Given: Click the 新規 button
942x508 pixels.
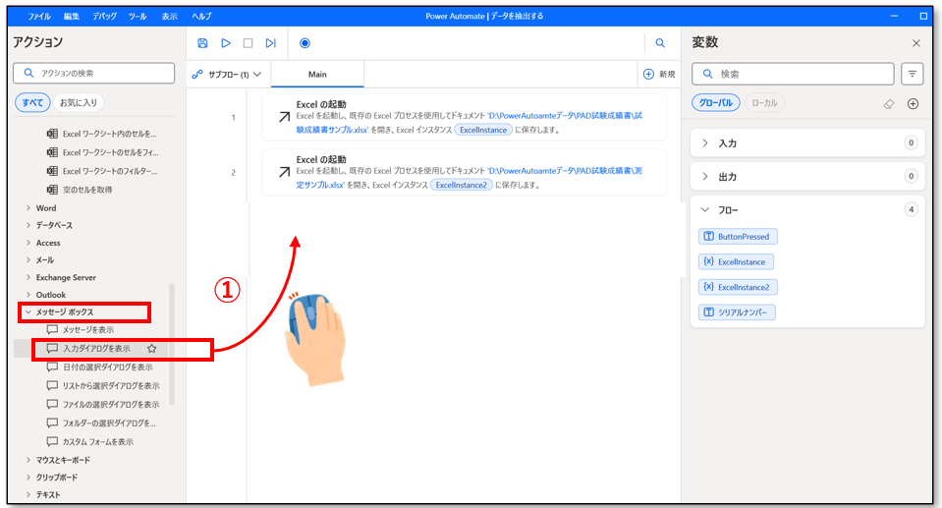Looking at the screenshot, I should pos(658,74).
